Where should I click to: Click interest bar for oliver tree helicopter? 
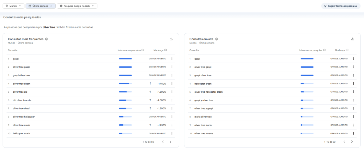click(125, 117)
